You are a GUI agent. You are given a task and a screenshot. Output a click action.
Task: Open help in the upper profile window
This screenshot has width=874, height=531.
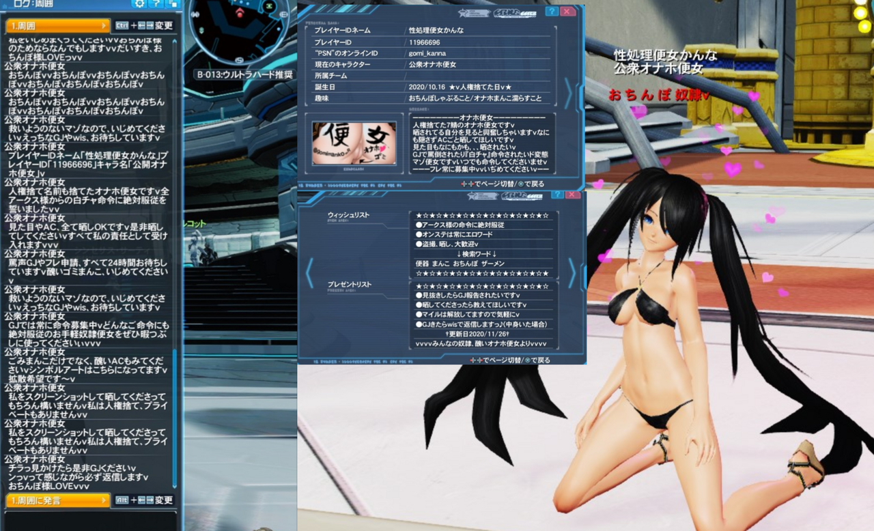[552, 12]
